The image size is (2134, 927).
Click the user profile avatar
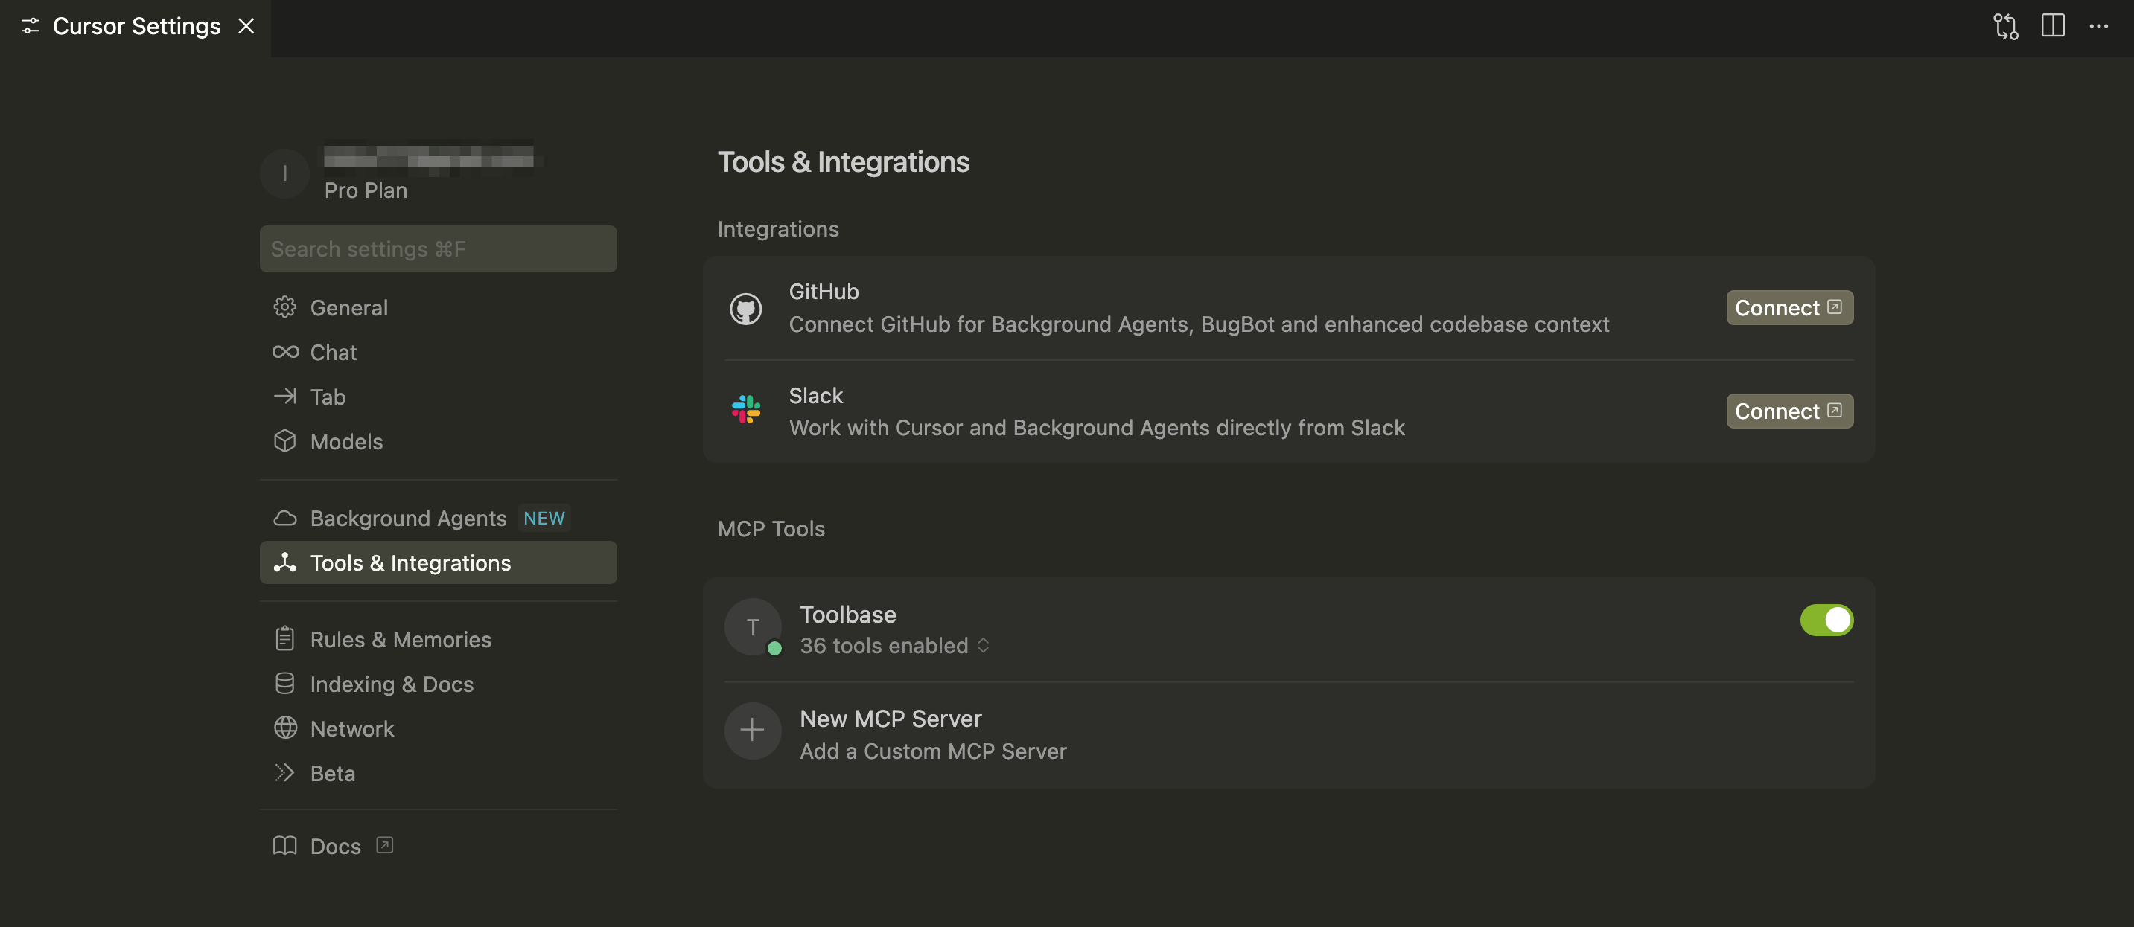pyautogui.click(x=284, y=173)
